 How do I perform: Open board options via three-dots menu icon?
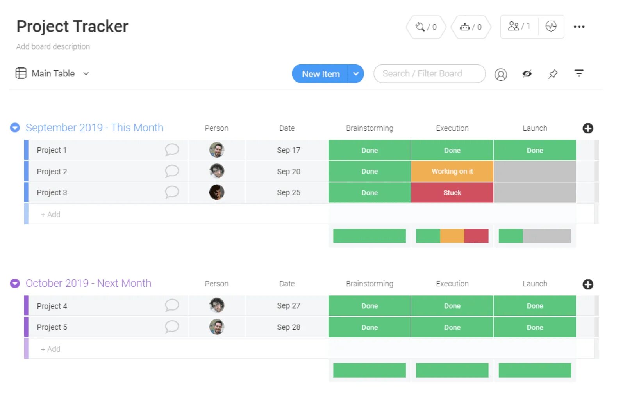coord(579,27)
